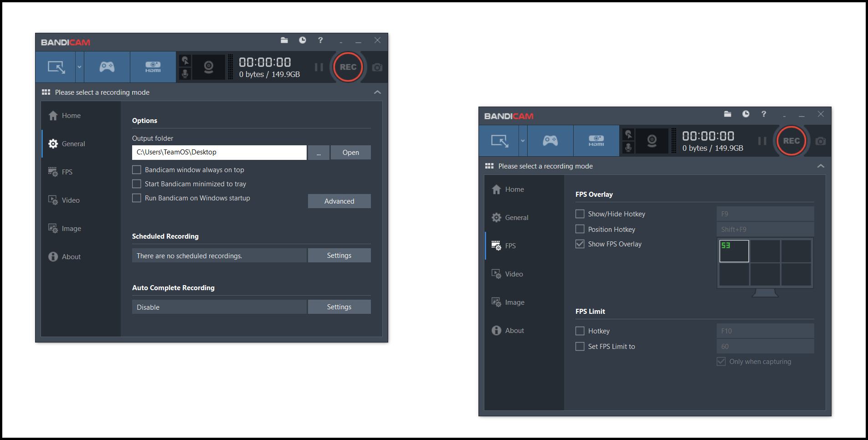Toggle mouse cursor effect icon in left window
The width and height of the screenshot is (868, 440).
(185, 61)
